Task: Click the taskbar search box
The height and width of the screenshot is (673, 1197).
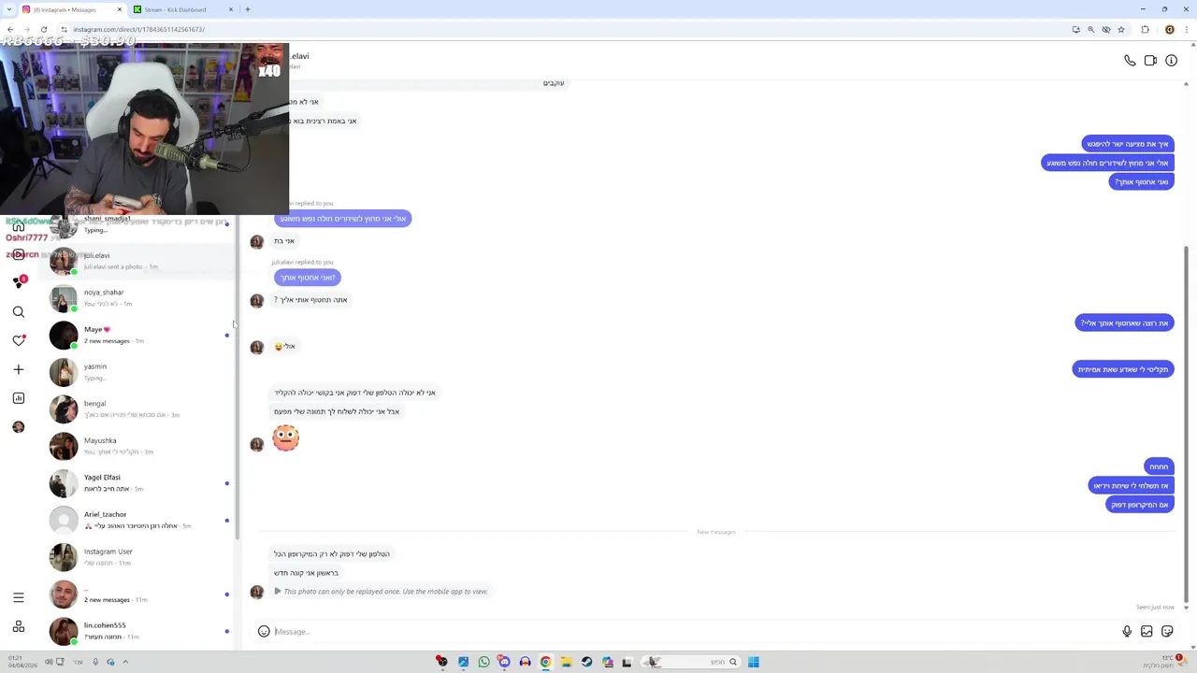Action: [x=689, y=662]
